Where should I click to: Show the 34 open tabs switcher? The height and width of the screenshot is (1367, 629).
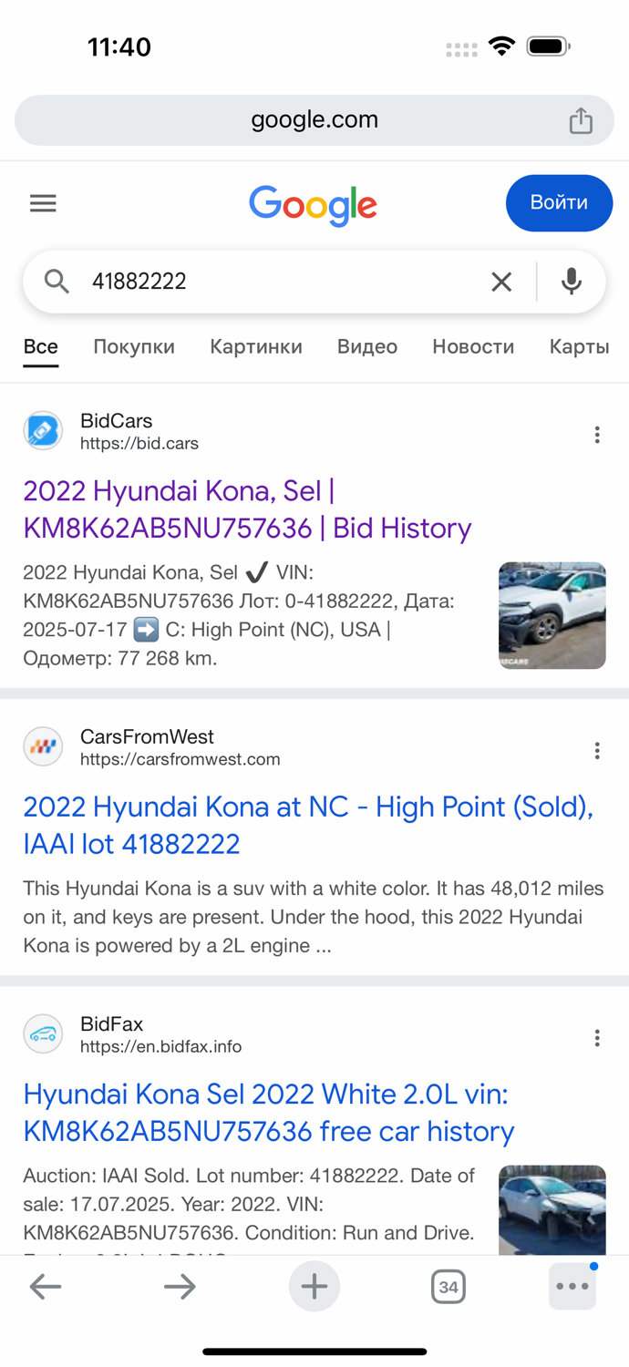coord(448,1287)
